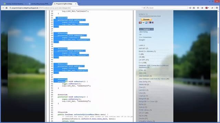
Task: Open the bookmarks list icon
Action: (194, 8)
